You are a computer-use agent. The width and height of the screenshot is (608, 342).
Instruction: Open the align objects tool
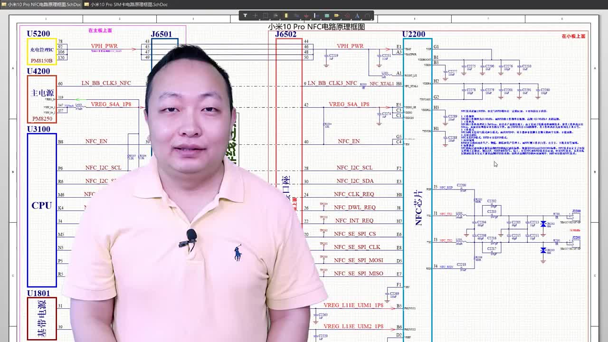coord(275,16)
